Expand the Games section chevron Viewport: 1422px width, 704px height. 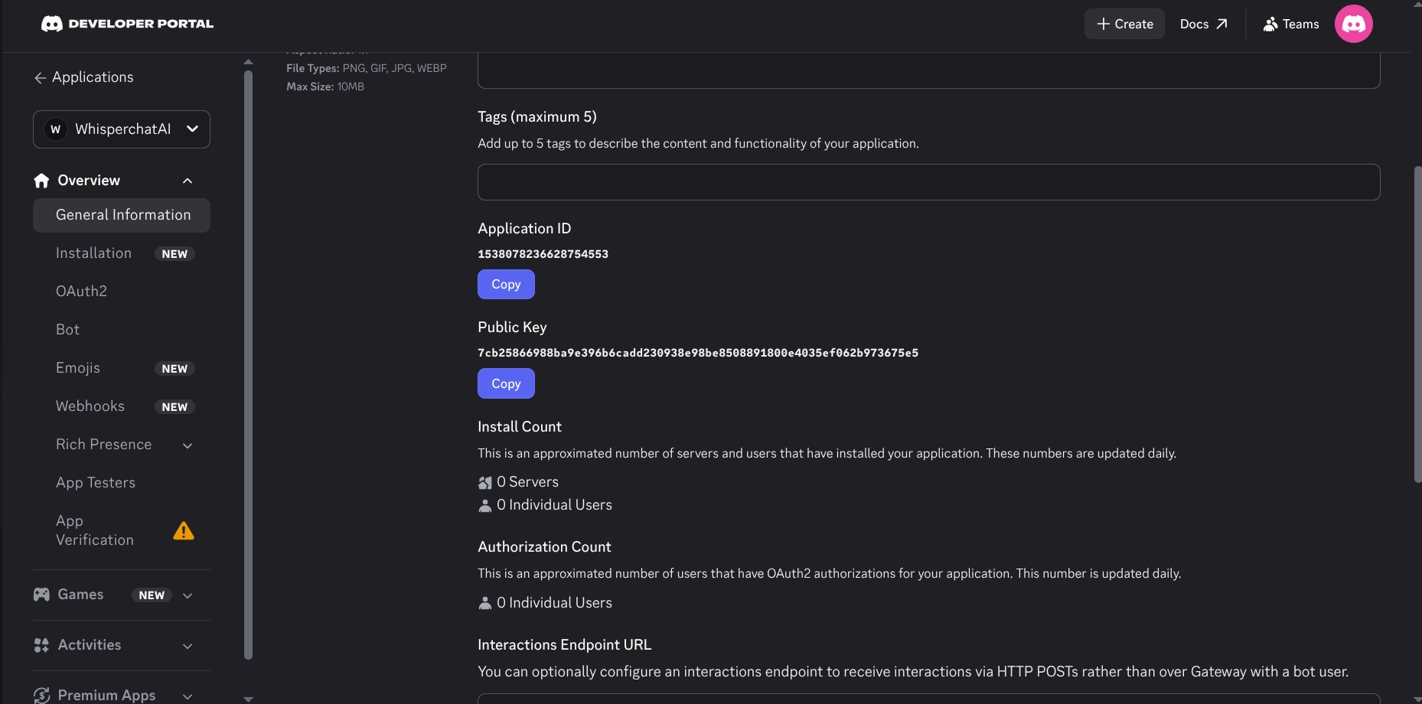coord(188,595)
